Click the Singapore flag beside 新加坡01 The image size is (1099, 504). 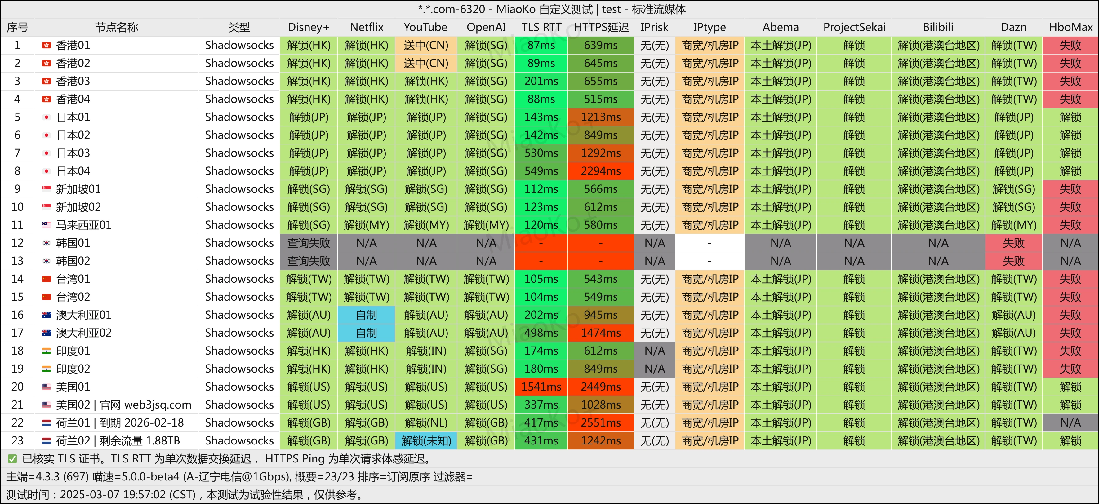[47, 189]
